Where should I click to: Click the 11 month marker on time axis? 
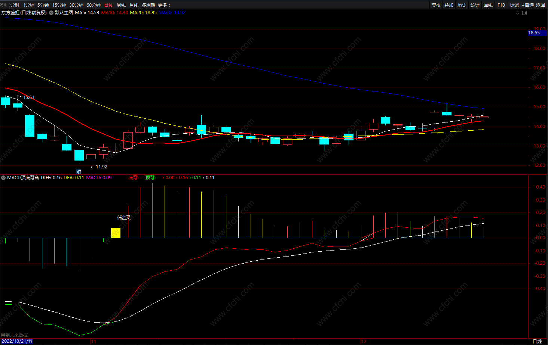pyautogui.click(x=94, y=341)
